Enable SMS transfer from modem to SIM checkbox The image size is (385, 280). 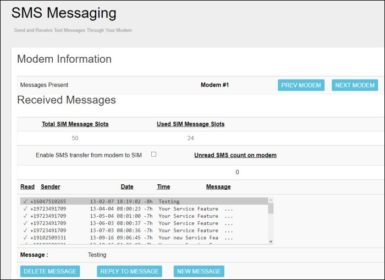(153, 155)
